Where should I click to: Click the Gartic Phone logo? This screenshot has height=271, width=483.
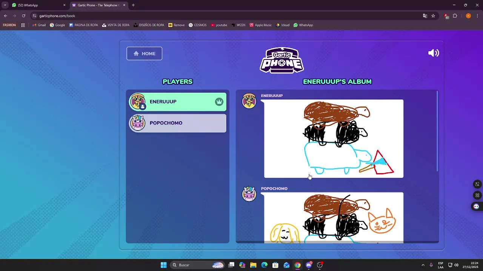(x=282, y=60)
